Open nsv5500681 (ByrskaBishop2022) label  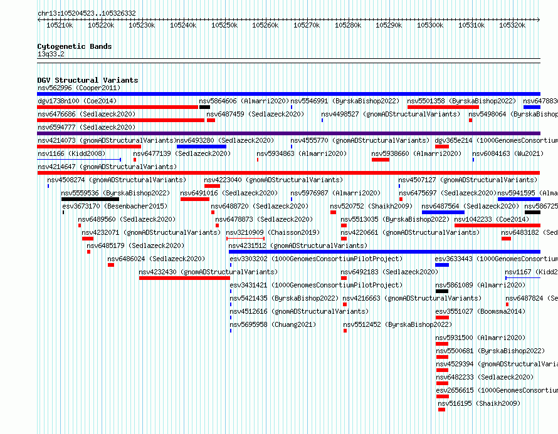(x=490, y=351)
